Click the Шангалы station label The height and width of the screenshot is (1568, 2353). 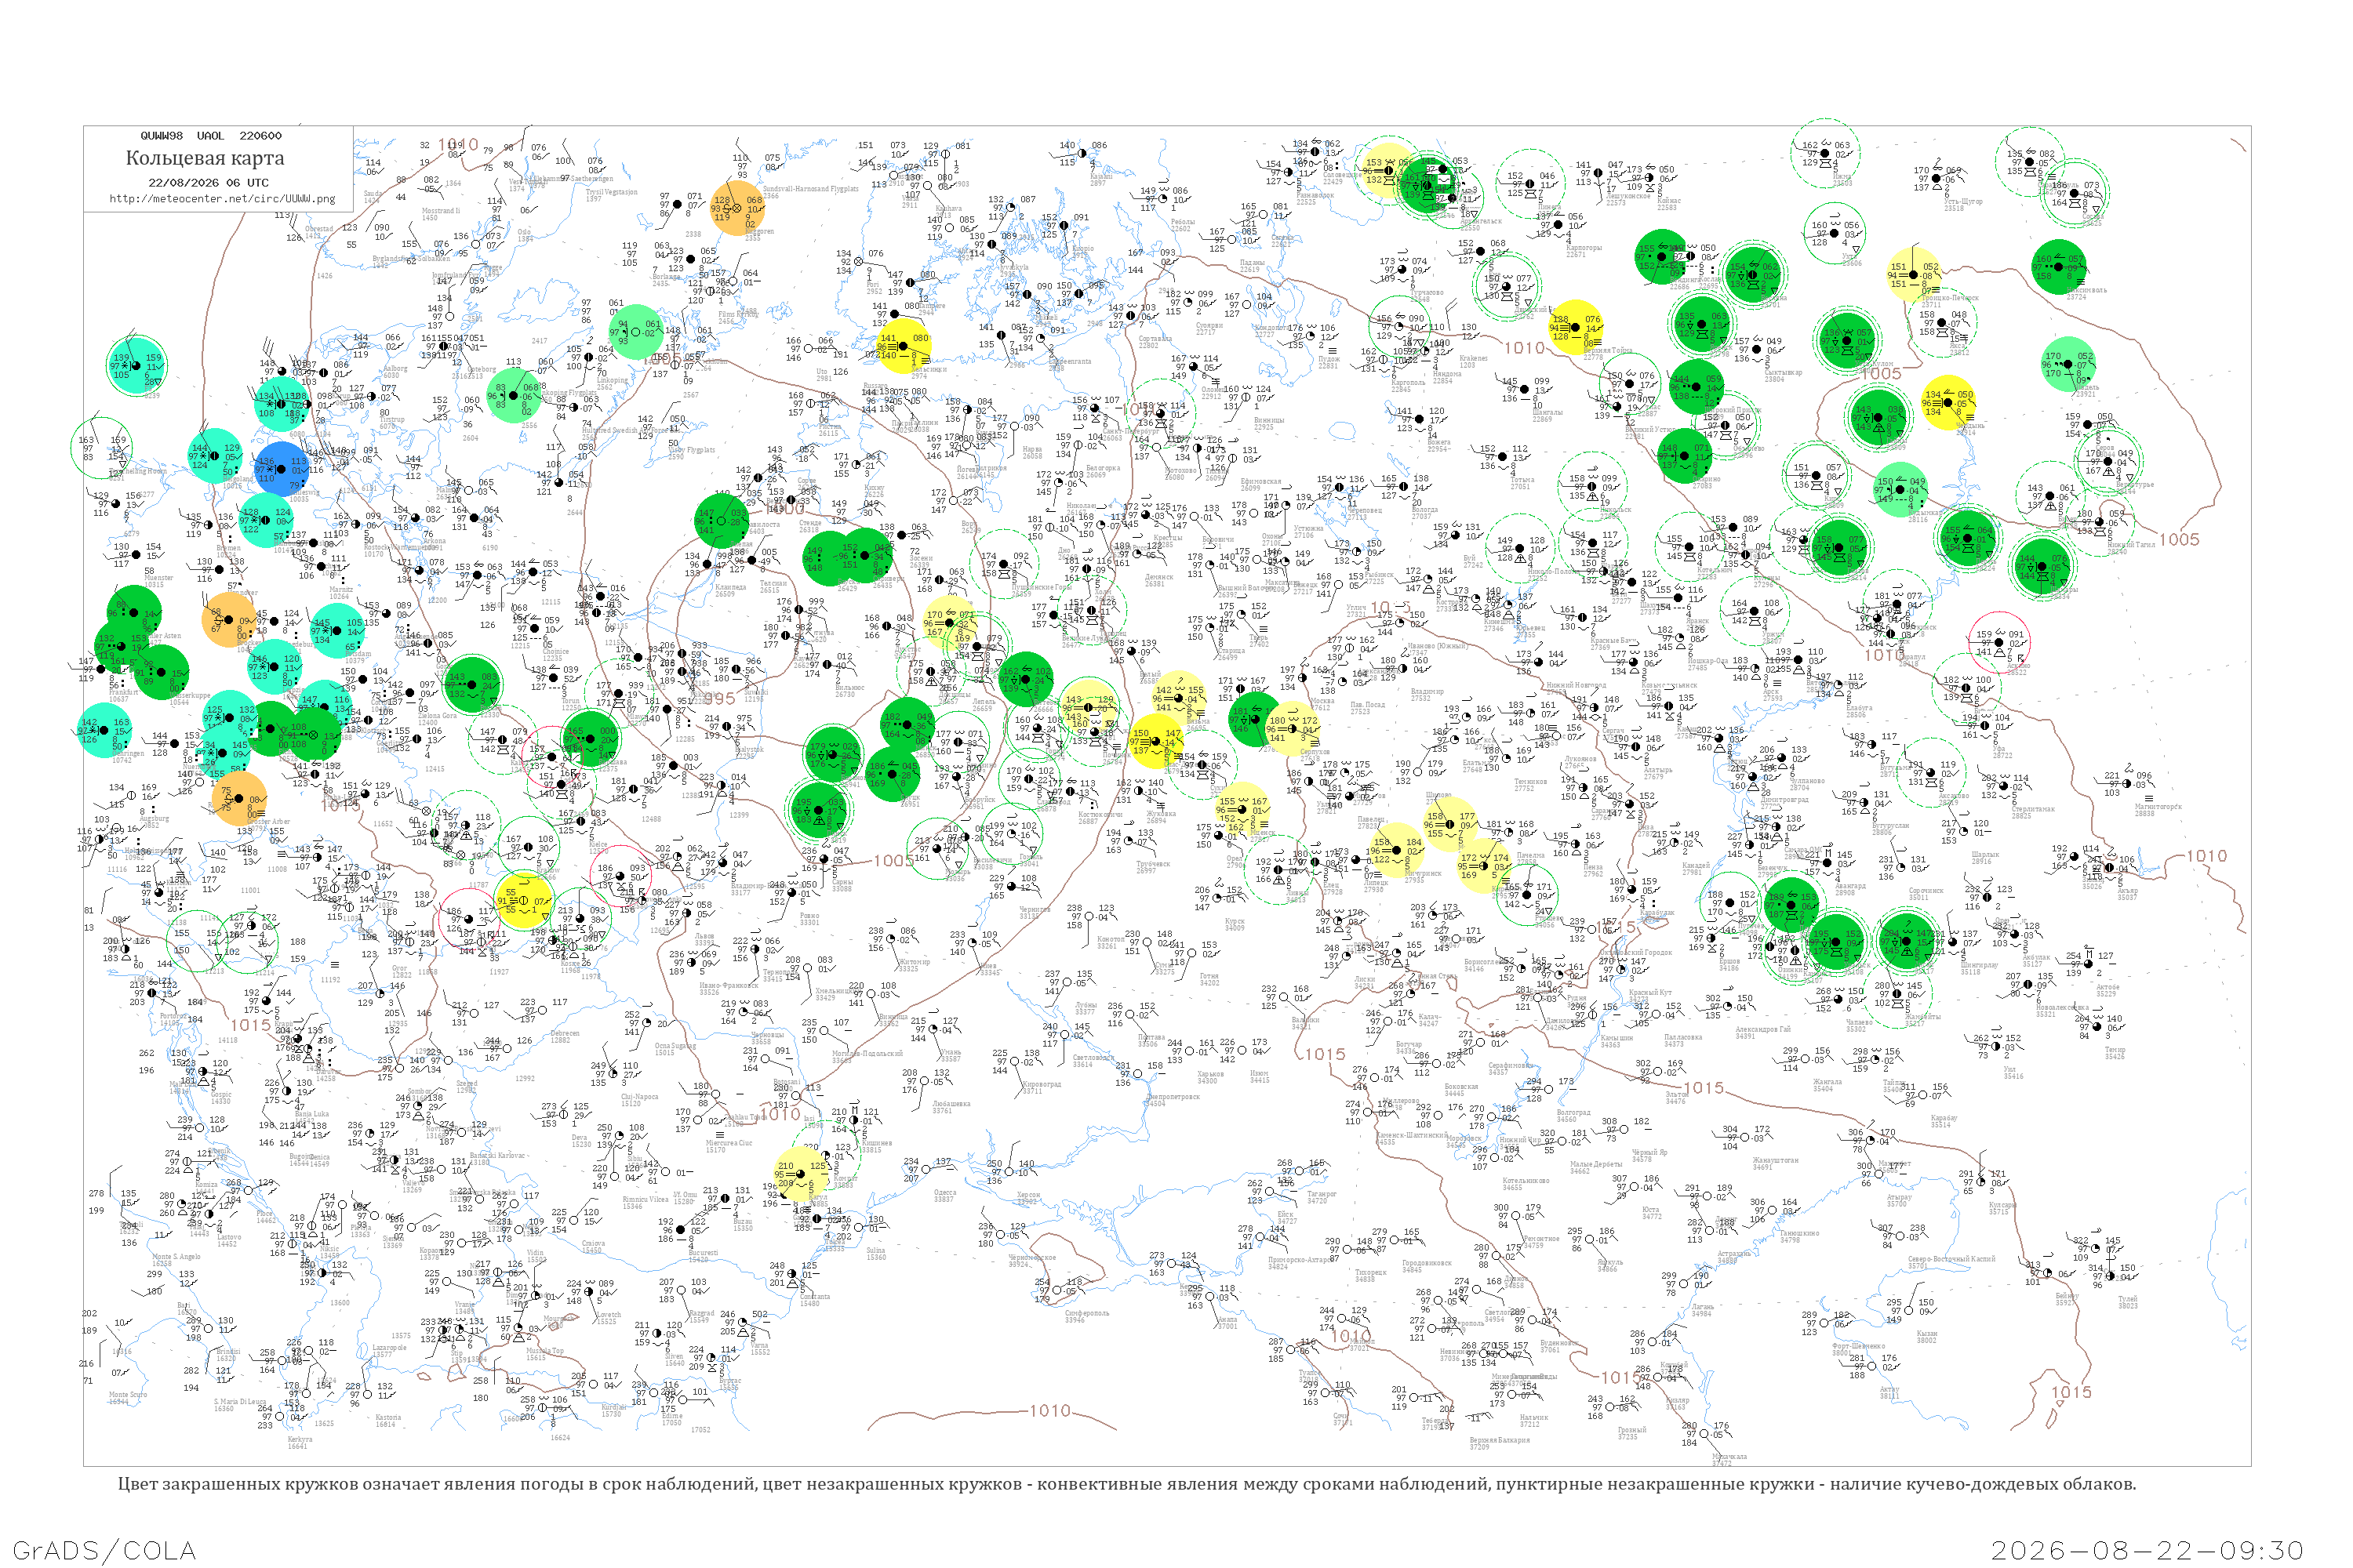pos(1547,412)
